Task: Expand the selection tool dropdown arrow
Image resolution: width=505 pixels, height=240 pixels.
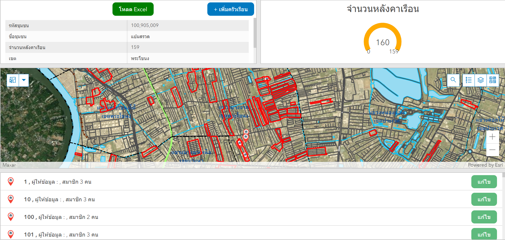Action: click(24, 80)
